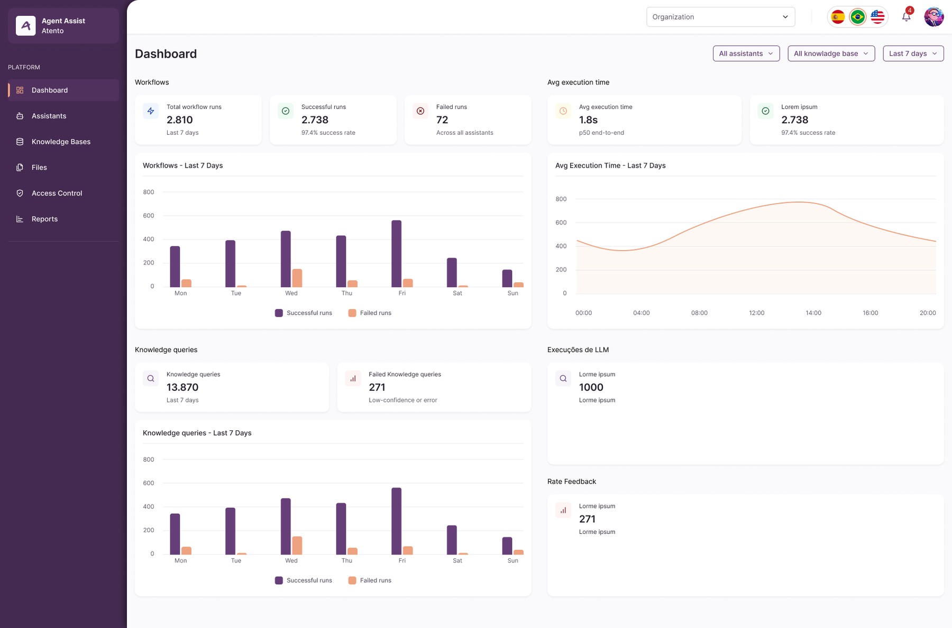Click the Agent Assist Atento workspace header
Viewport: 952px width, 628px height.
[x=63, y=25]
